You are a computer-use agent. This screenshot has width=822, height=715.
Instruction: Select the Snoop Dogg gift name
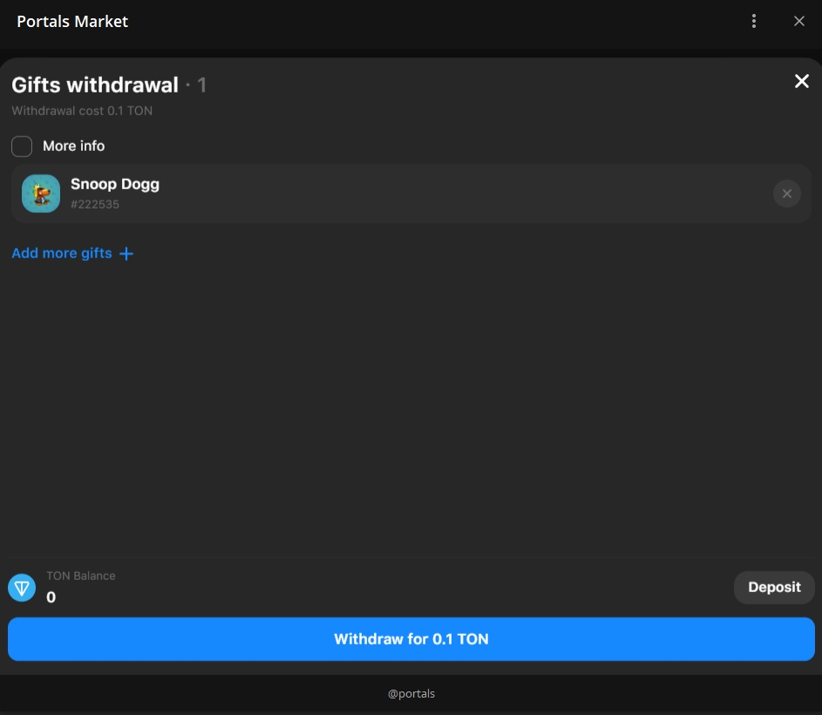click(114, 184)
